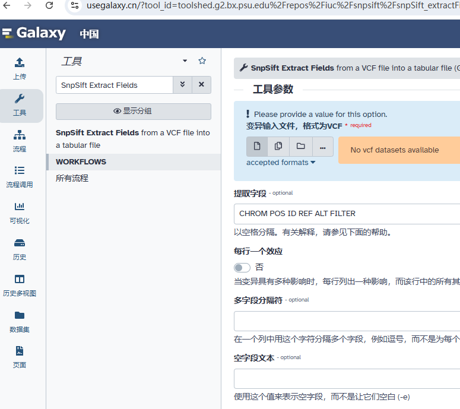Toggle advanced search double-chevron button
The image size is (460, 409).
pos(182,85)
